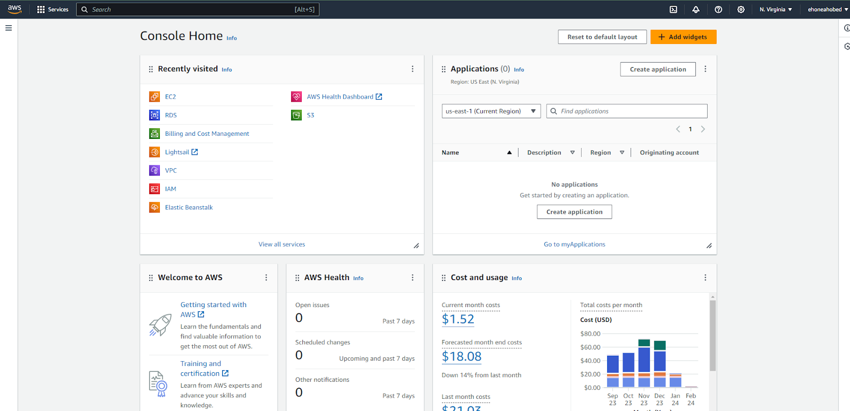Screen dimensions: 850x411
Task: Open Welcome to AWS options menu
Action: click(266, 278)
